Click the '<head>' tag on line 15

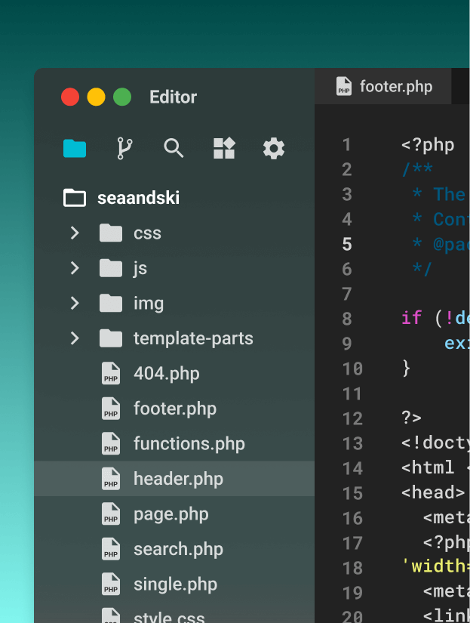[x=433, y=492]
